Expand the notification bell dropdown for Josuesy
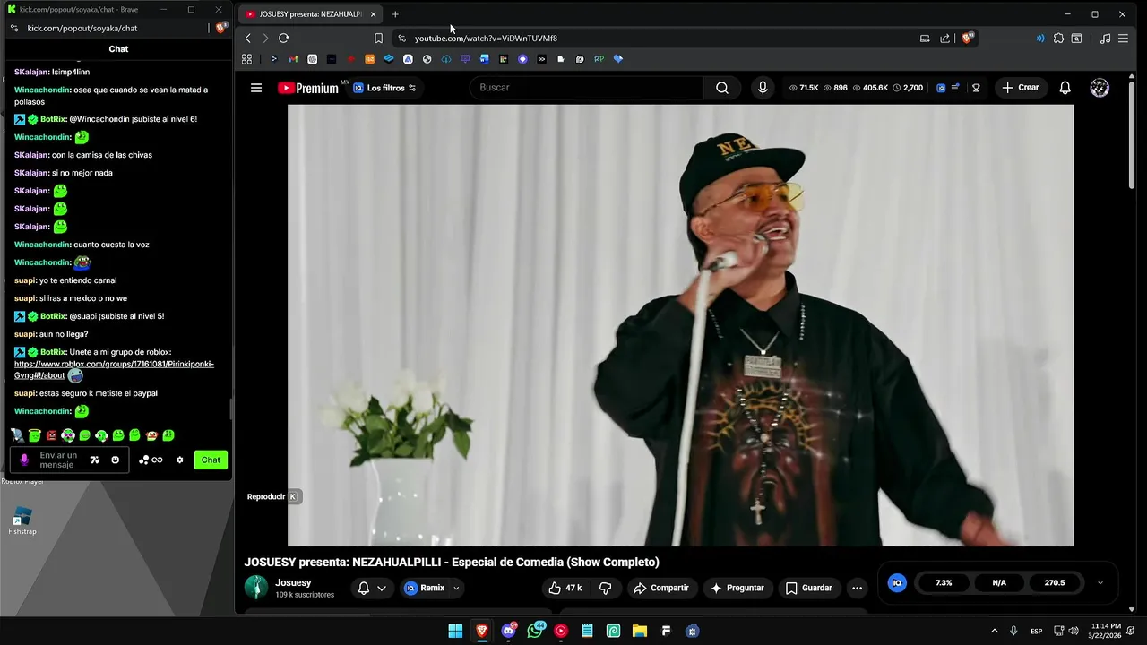 click(382, 588)
